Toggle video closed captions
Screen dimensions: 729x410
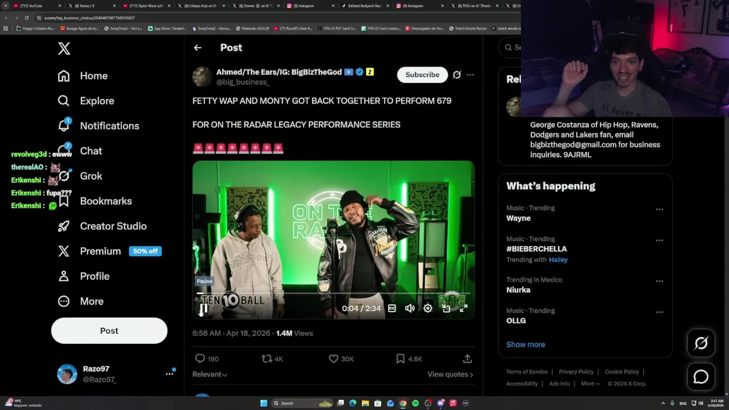[x=392, y=308]
